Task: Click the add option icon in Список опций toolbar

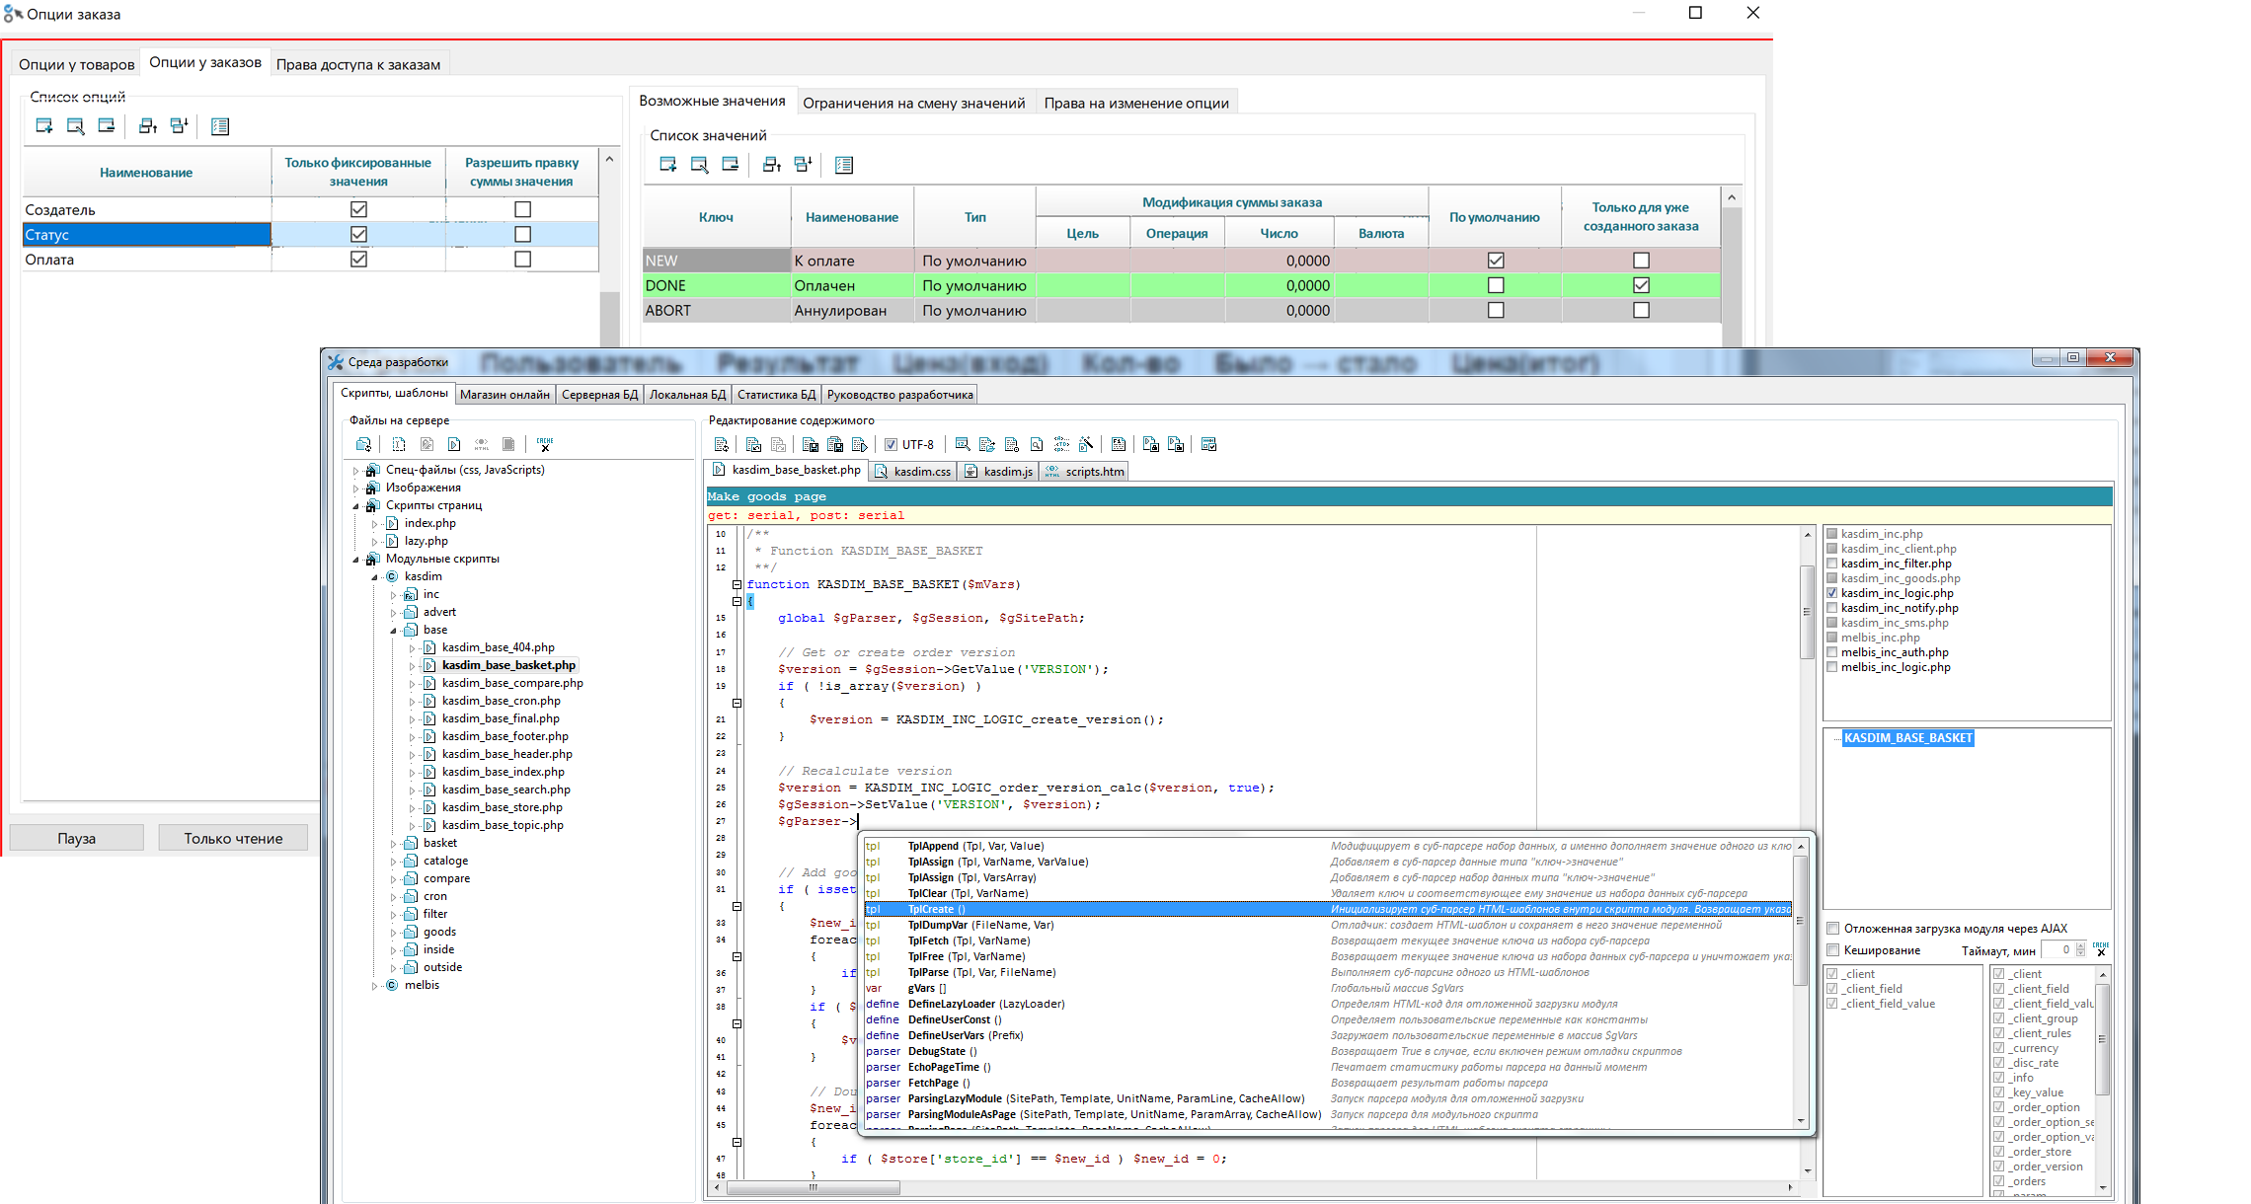Action: tap(44, 125)
